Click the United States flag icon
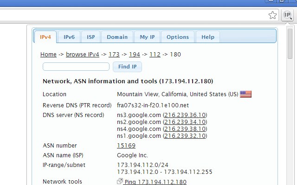 (245, 94)
